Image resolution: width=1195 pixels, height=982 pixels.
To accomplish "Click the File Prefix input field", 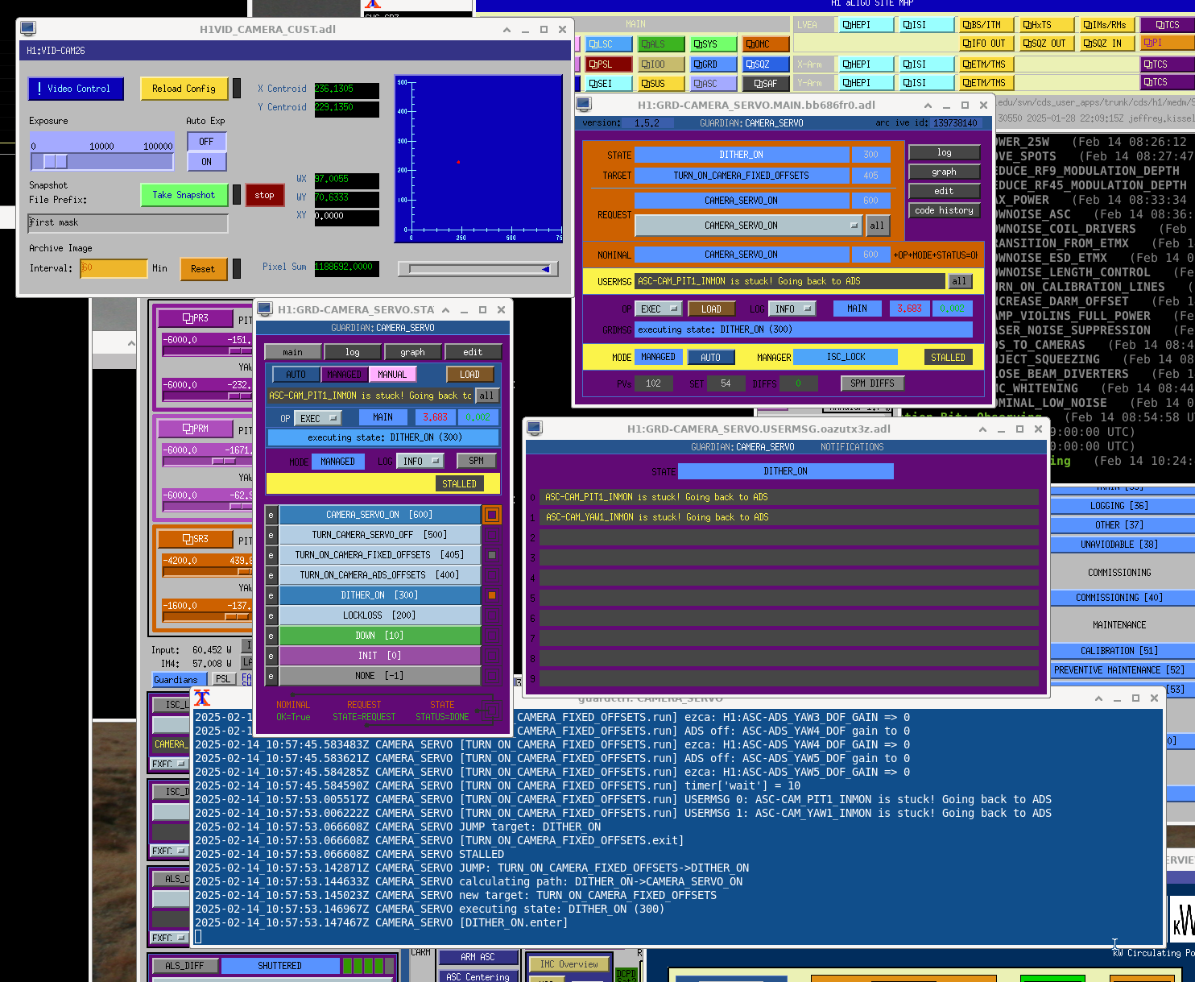I will pos(128,223).
